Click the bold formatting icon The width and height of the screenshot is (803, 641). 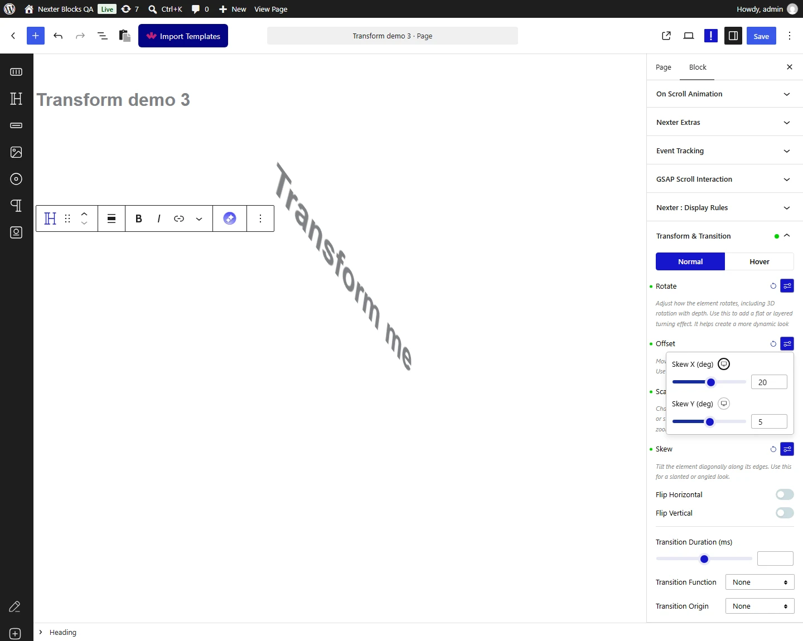139,218
